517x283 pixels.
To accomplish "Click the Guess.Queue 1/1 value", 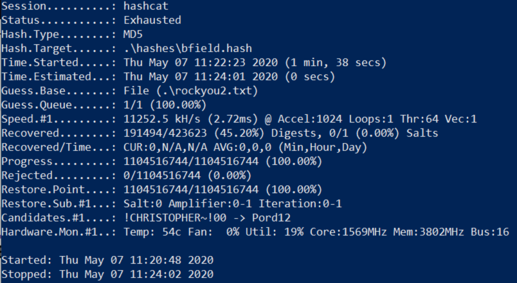I will click(x=133, y=105).
